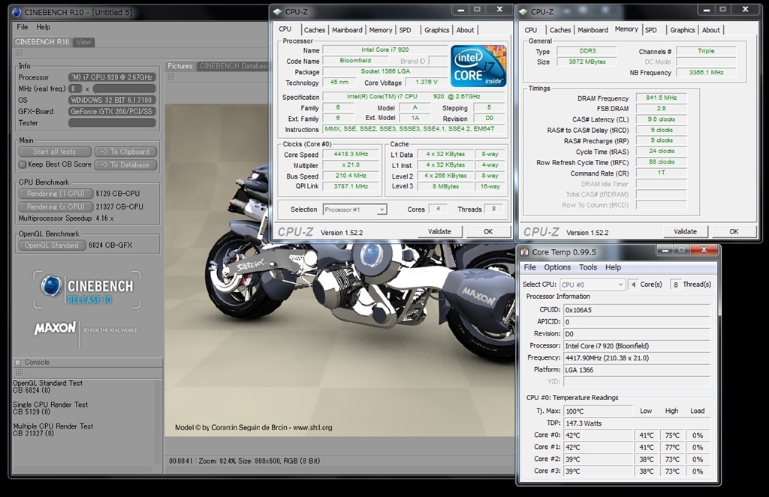Open the Cinebench File menu

click(x=23, y=27)
